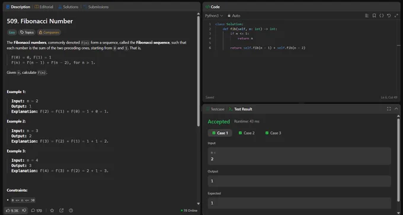Select Case 3 result
The image size is (403, 215).
[273, 133]
